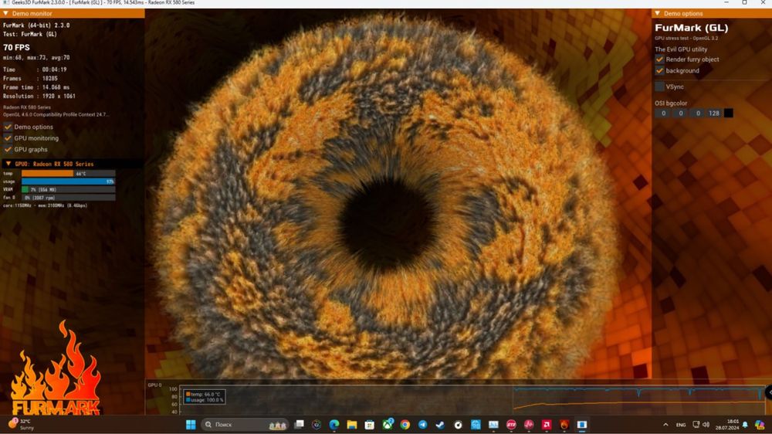Launch Google Chrome from the taskbar

coord(405,424)
